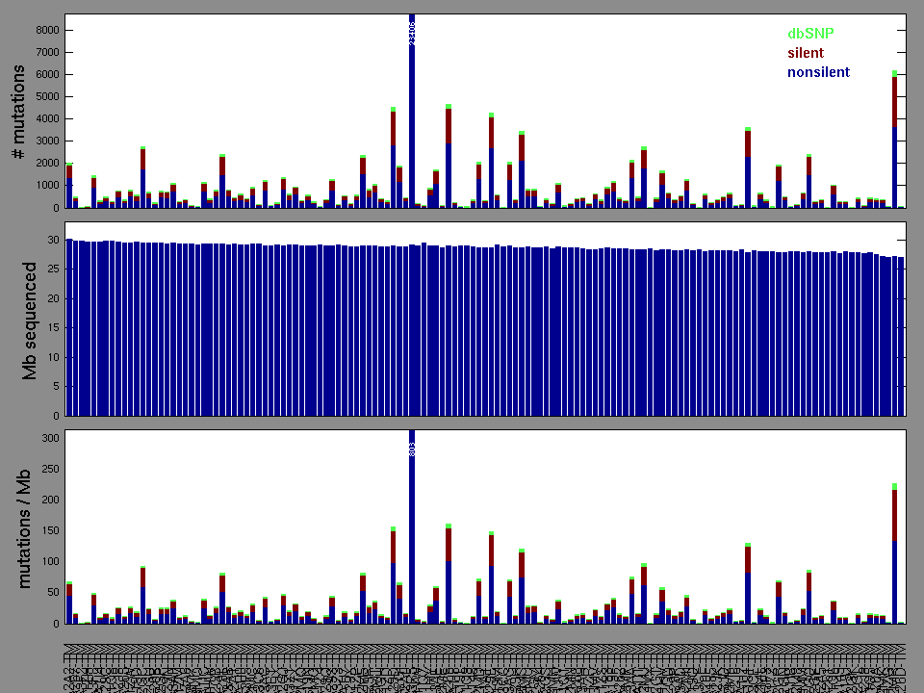Select the tallest bar in the mutations/Mb panel
The image size is (924, 693).
click(x=412, y=529)
